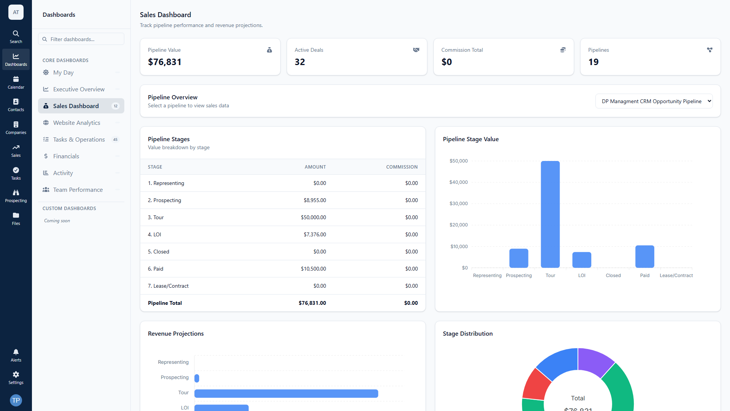Select the Sales Dashboard item

pyautogui.click(x=81, y=106)
